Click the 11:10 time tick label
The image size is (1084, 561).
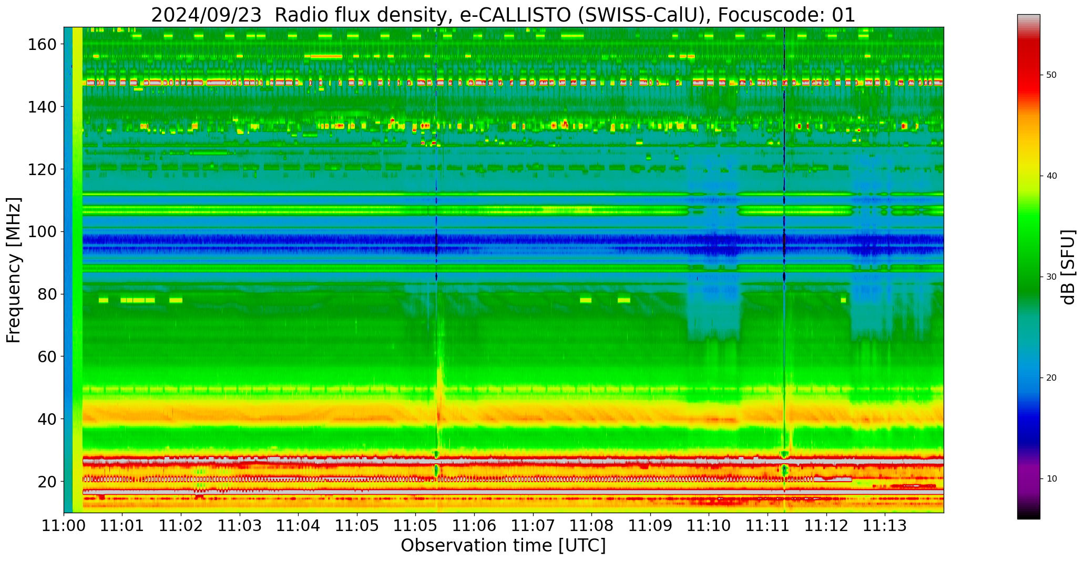point(709,526)
